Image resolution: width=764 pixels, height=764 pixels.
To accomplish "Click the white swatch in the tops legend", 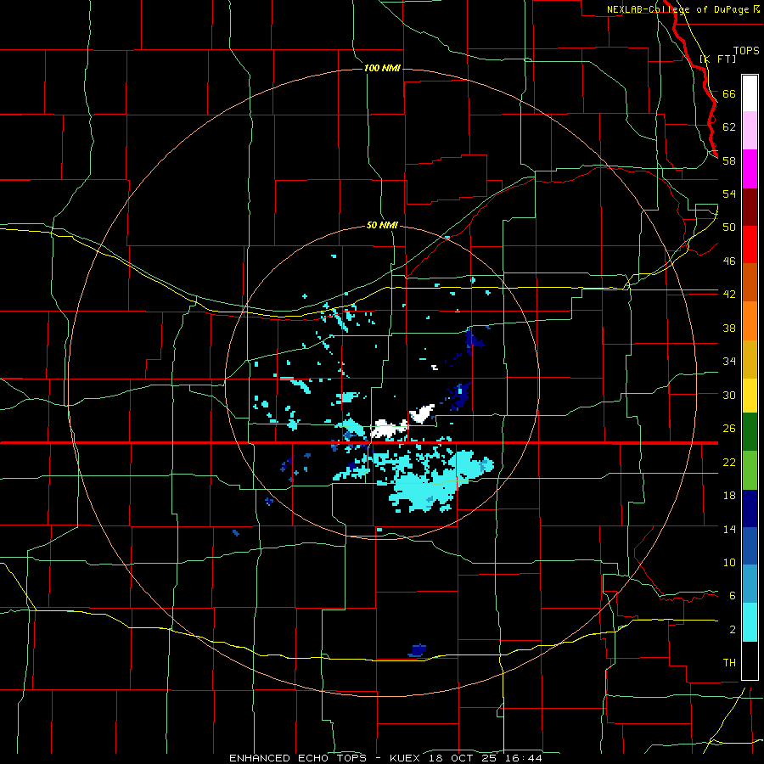I will point(750,93).
